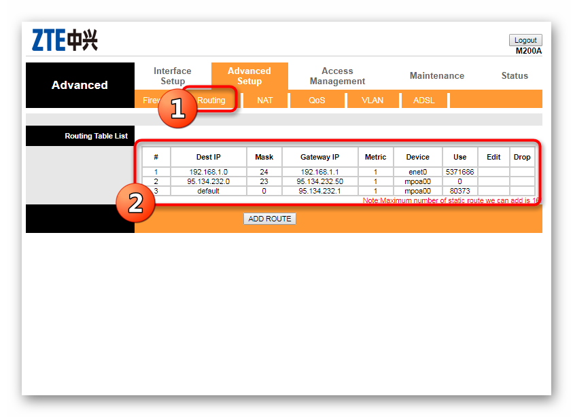Click gateway IP 192.168.1.1 cell

tap(319, 172)
